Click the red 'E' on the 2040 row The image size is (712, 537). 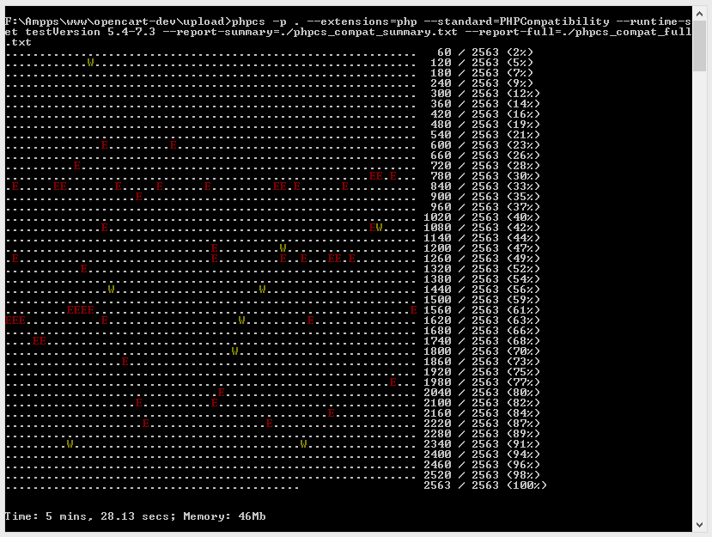(221, 392)
